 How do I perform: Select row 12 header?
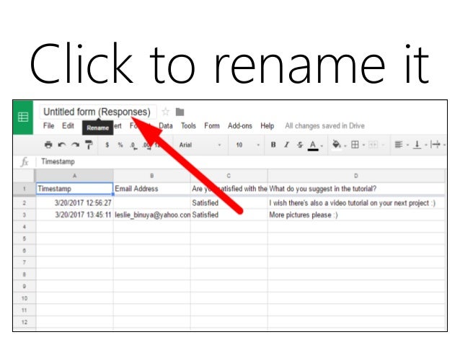click(x=25, y=322)
